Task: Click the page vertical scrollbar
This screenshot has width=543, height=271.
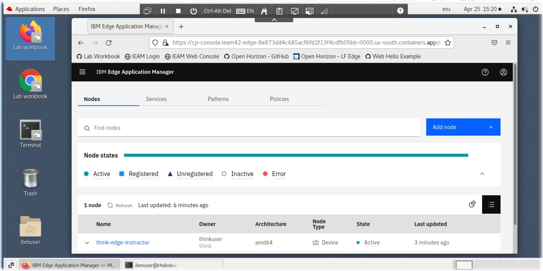Action: click(515, 144)
